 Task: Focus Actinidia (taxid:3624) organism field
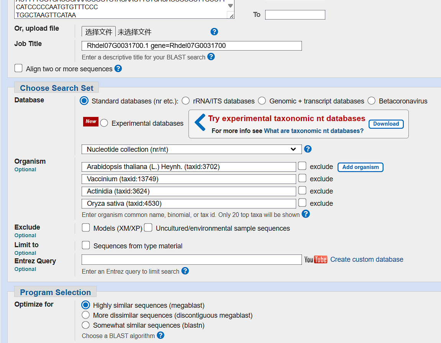189,191
